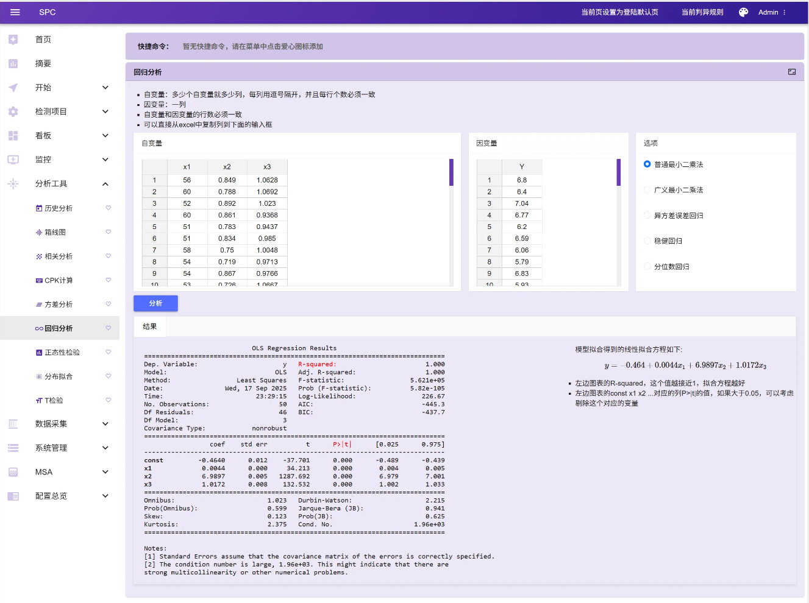The image size is (809, 603).
Task: Click the 摘要 chart icon
Action: (x=13, y=63)
